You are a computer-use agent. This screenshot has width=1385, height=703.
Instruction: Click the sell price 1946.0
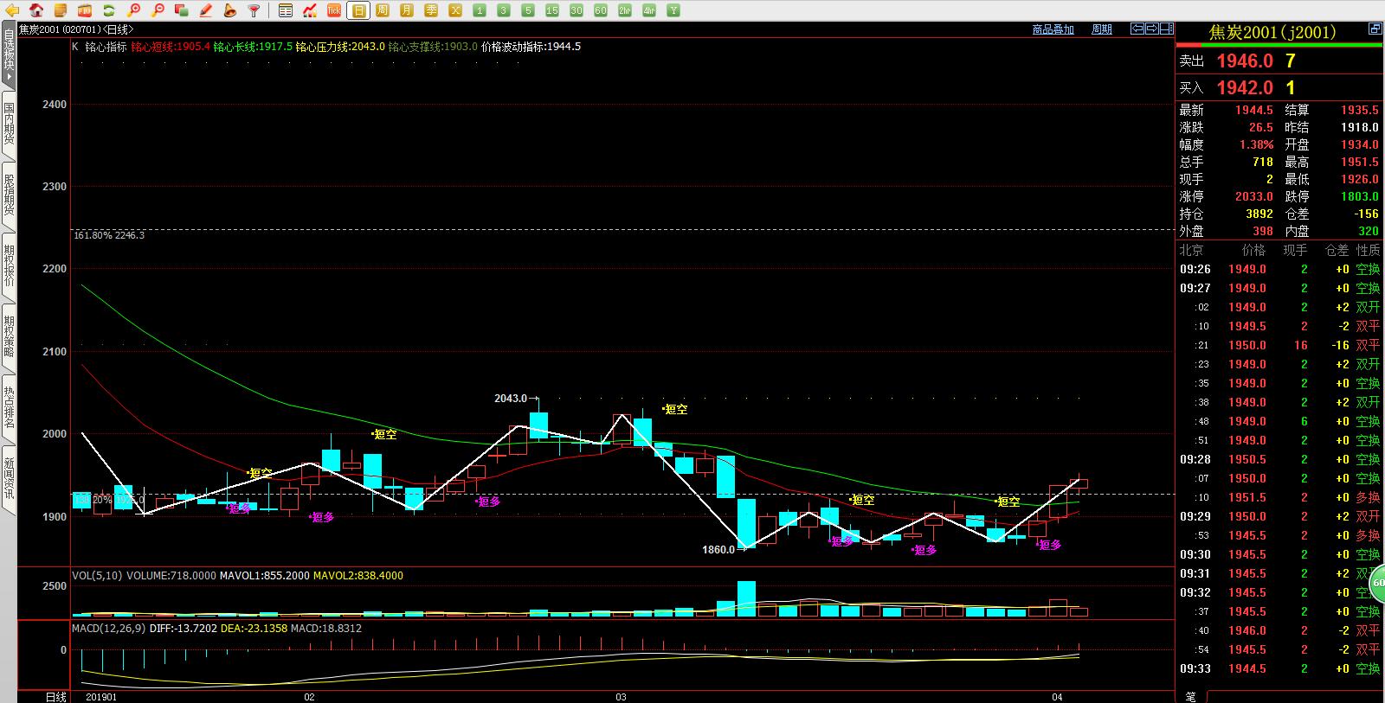point(1245,61)
